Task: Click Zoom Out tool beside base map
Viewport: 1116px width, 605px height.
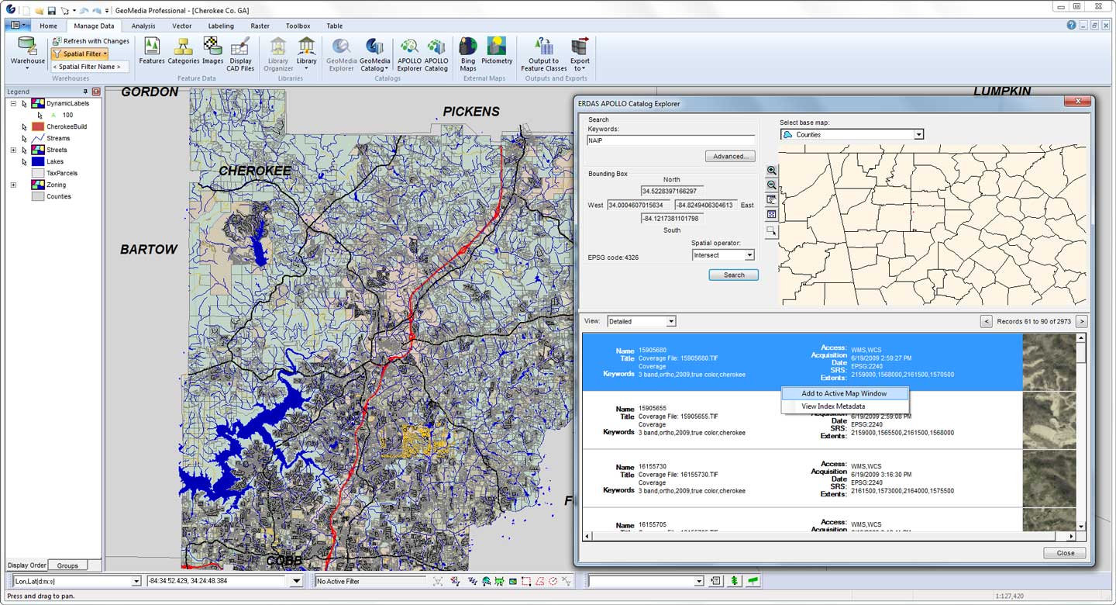Action: [771, 185]
